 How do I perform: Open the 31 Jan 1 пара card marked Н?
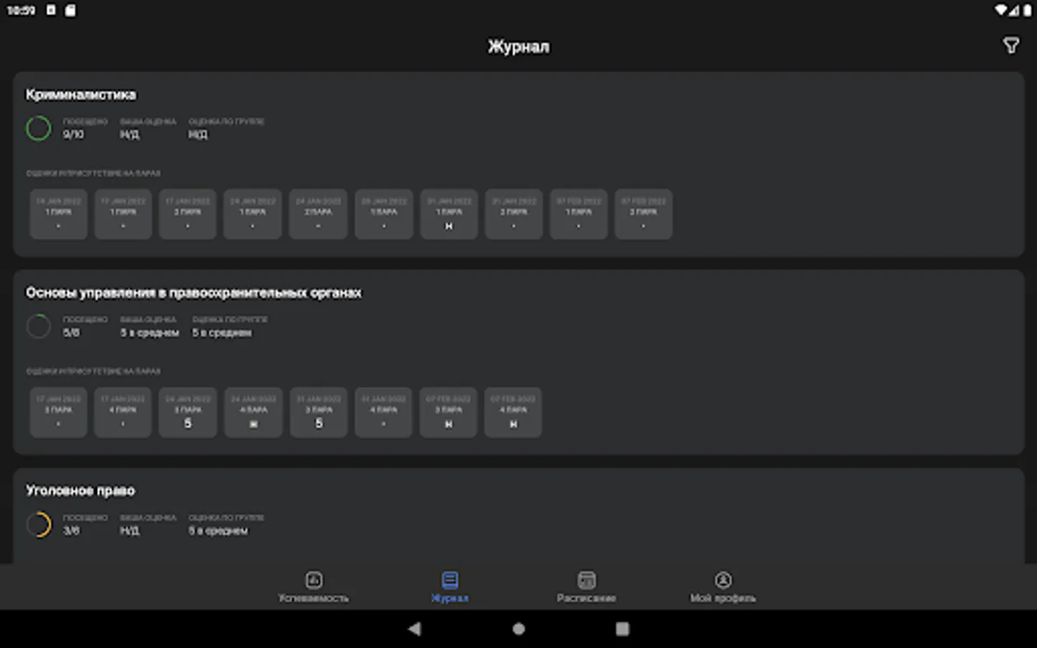[449, 214]
